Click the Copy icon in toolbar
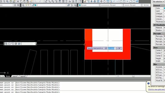The height and width of the screenshot is (93, 165). point(21,1)
